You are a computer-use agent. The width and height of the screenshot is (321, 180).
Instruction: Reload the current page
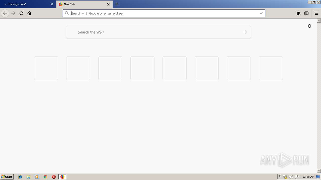[x=21, y=13]
